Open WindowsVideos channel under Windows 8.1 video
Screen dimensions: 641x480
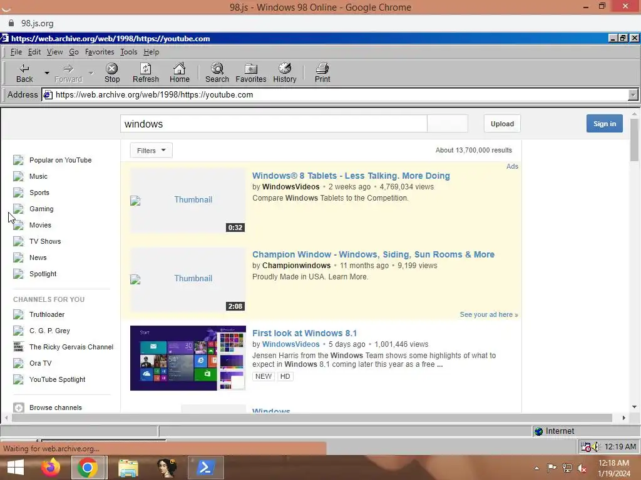(290, 344)
